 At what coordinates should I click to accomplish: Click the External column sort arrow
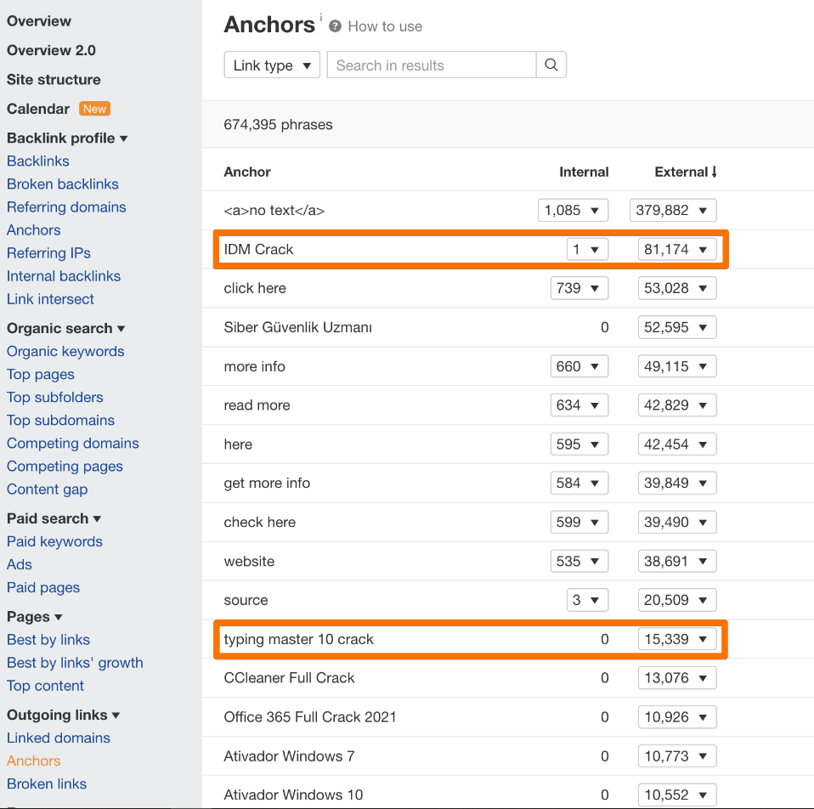714,172
